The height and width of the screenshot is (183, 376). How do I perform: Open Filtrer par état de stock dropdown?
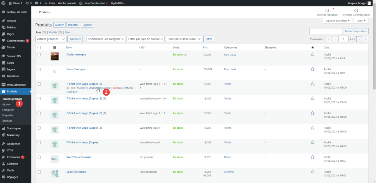tap(183, 39)
